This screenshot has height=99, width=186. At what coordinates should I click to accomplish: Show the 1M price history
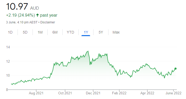coord(40,32)
